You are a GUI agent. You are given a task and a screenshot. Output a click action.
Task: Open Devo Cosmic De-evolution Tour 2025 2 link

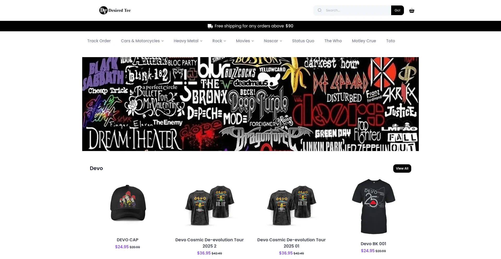tap(210, 243)
